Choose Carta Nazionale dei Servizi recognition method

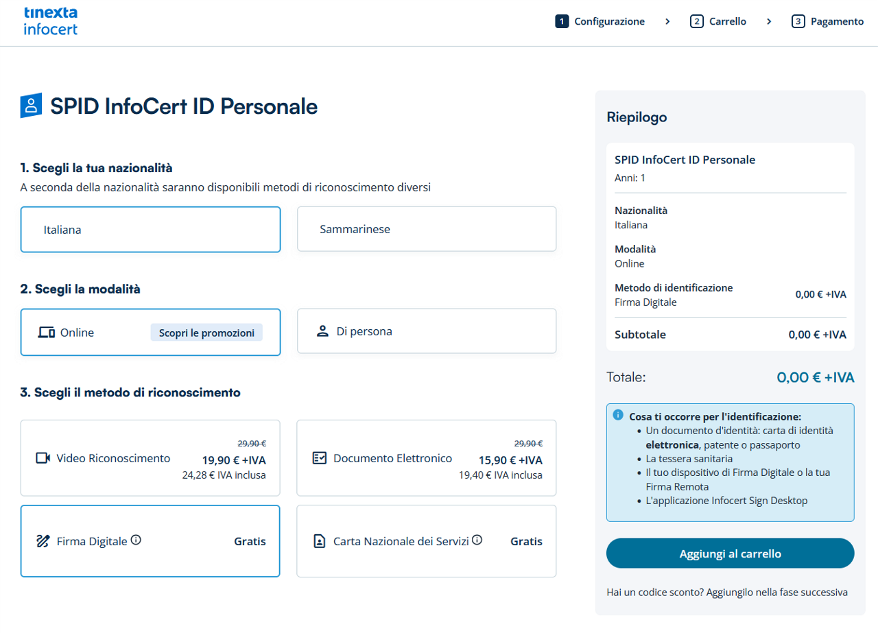(427, 541)
